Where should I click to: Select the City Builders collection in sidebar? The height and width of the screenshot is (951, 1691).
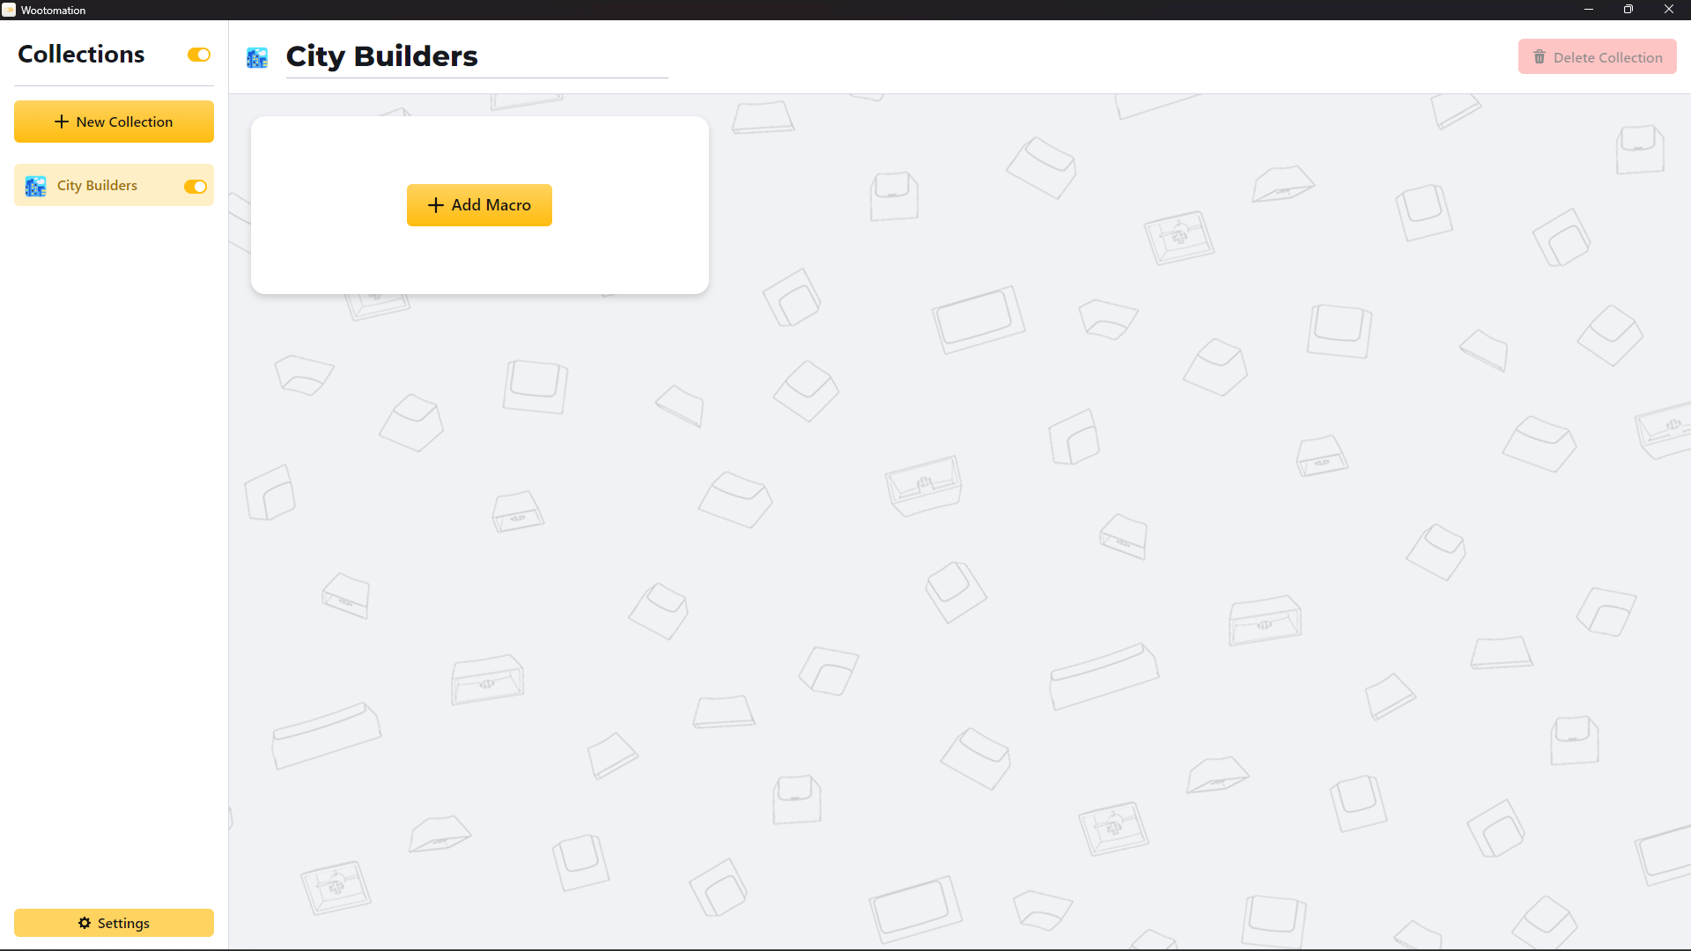[x=114, y=186]
